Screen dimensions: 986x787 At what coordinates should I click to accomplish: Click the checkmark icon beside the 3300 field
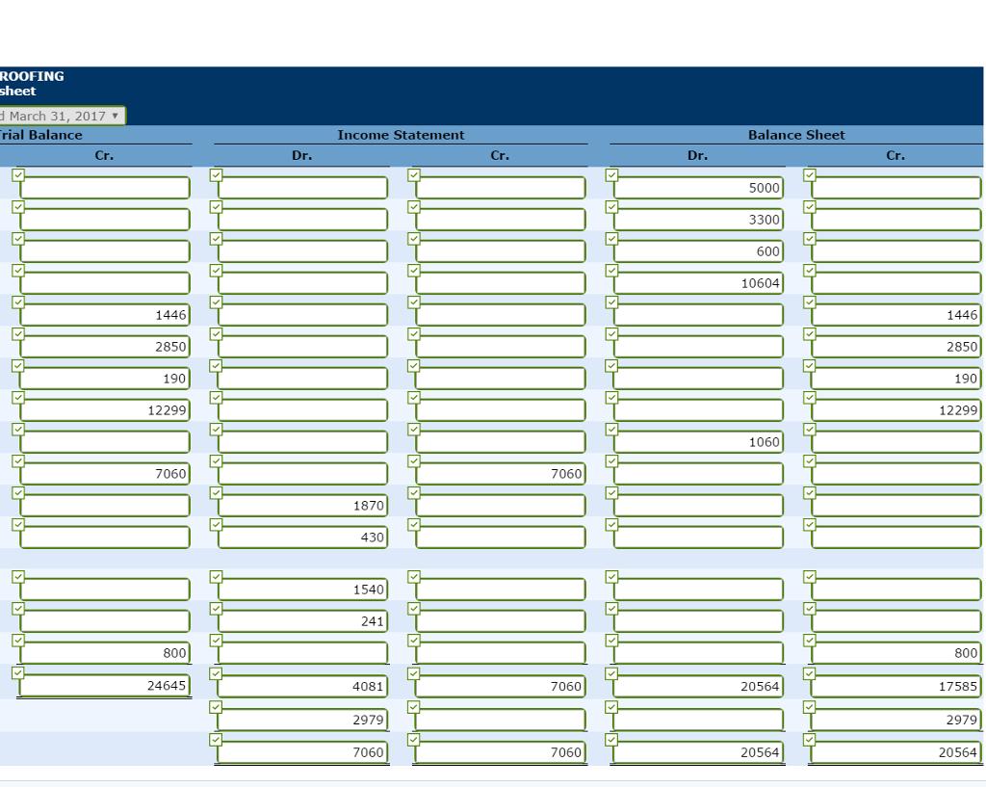pyautogui.click(x=611, y=207)
